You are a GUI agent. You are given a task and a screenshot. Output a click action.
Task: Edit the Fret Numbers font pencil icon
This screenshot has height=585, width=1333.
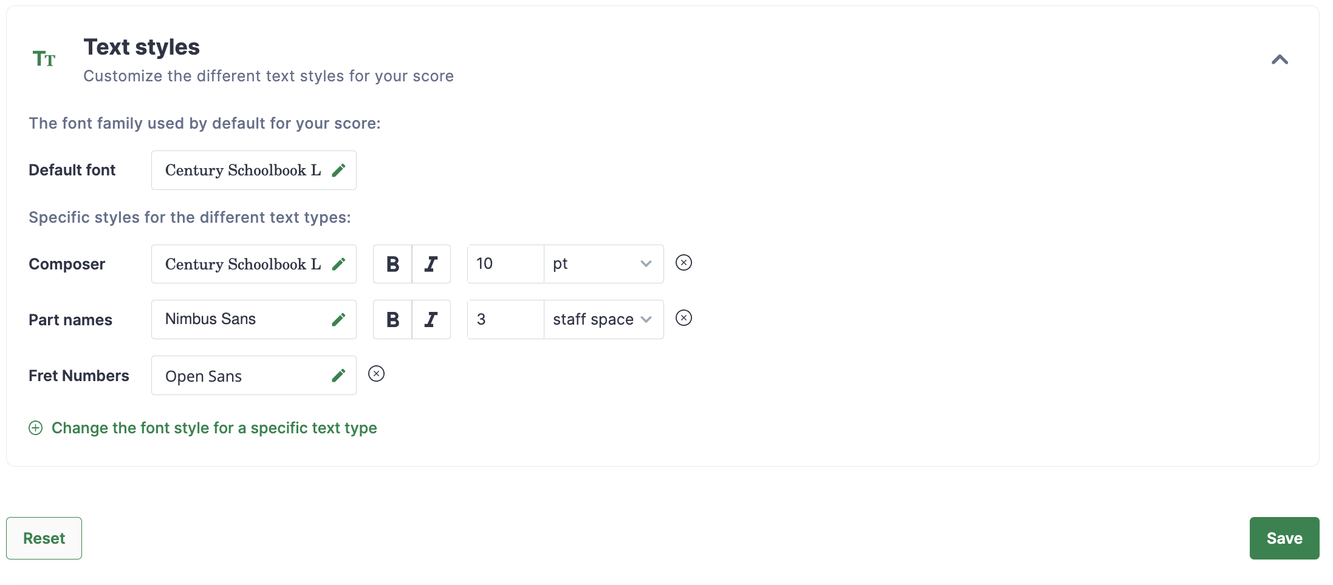(338, 376)
